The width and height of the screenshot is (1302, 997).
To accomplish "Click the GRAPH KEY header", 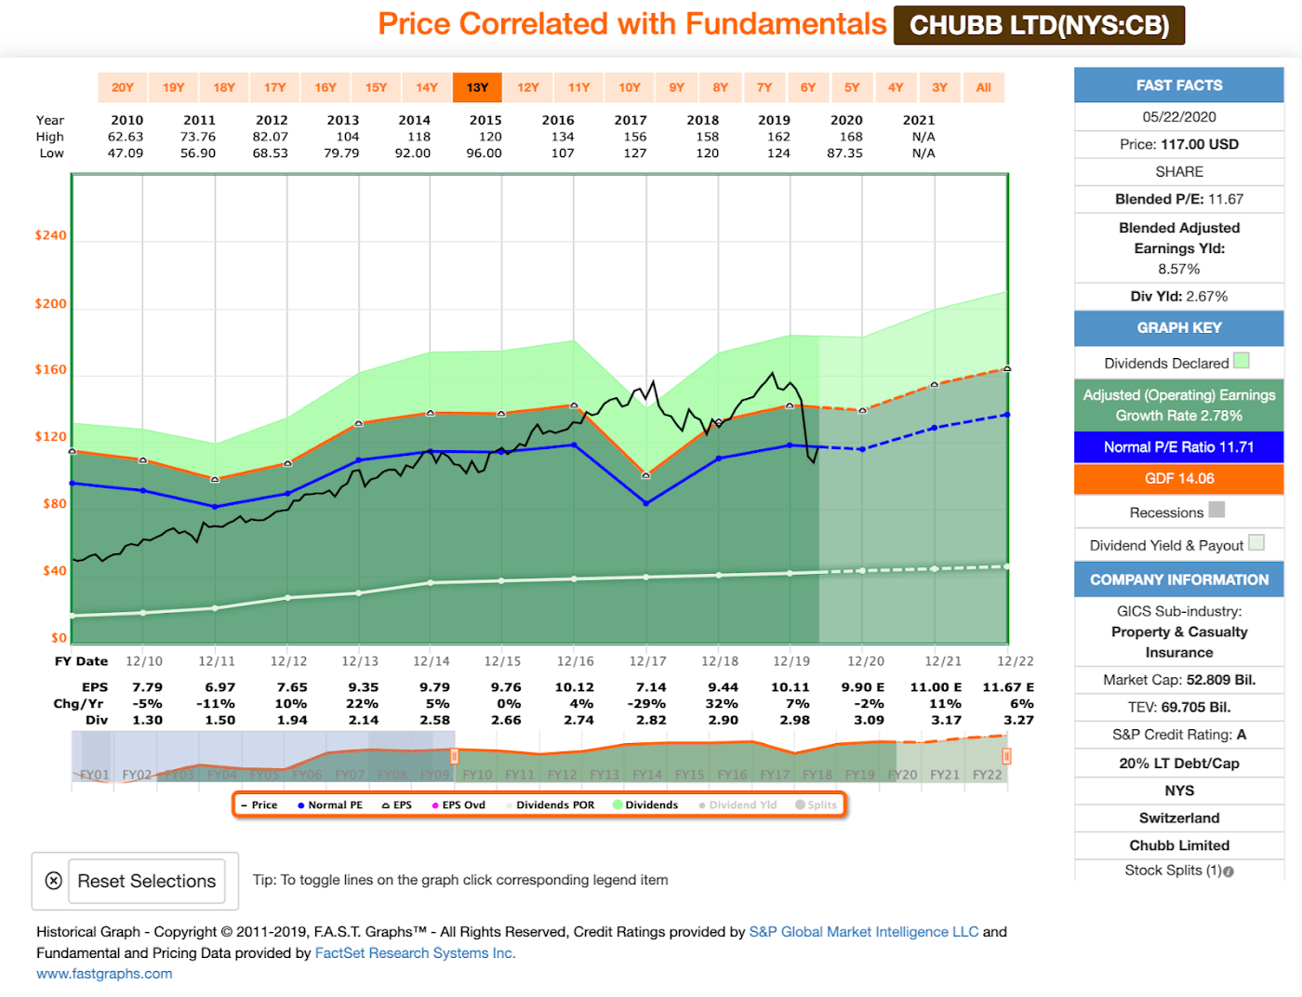I will (1179, 328).
